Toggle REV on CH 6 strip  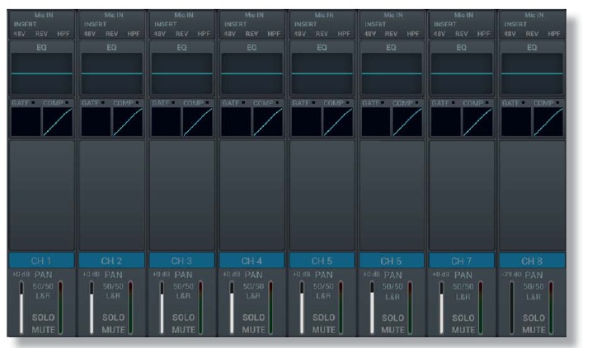[x=391, y=34]
